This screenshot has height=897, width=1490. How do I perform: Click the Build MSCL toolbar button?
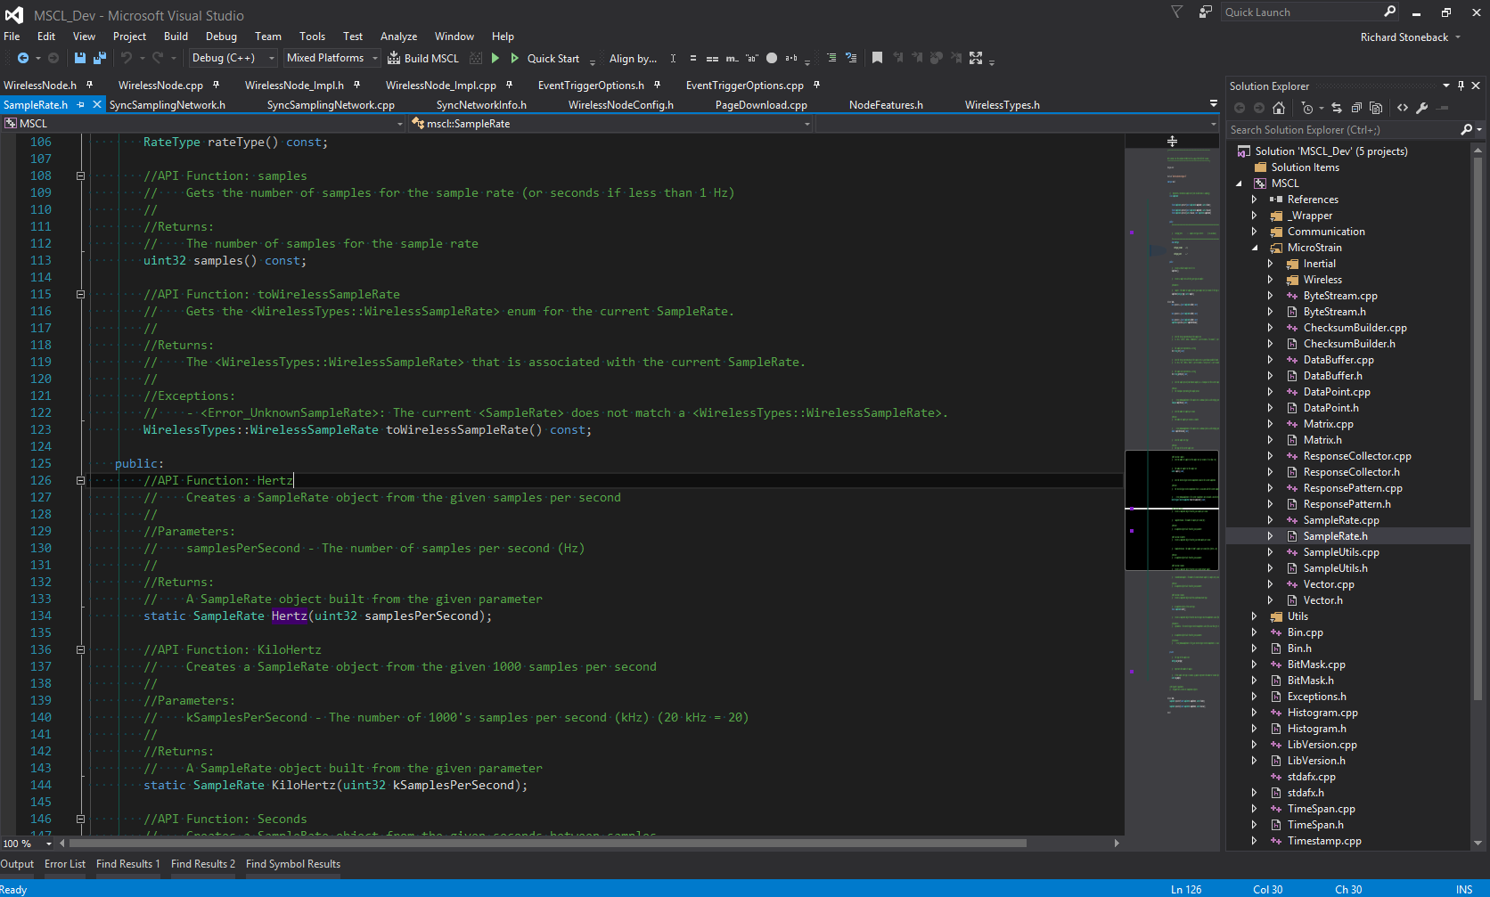(x=423, y=58)
